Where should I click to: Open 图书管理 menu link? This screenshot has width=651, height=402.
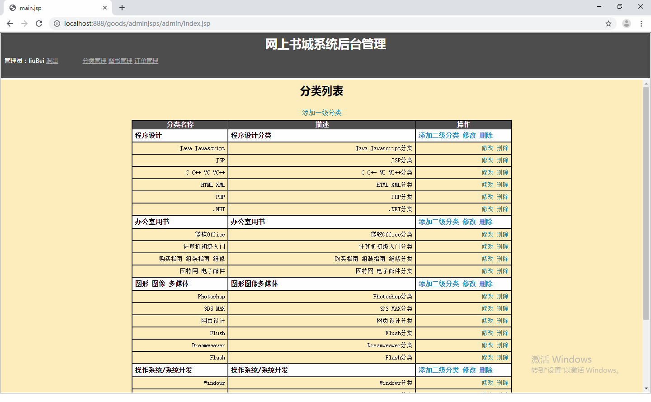[x=120, y=61]
